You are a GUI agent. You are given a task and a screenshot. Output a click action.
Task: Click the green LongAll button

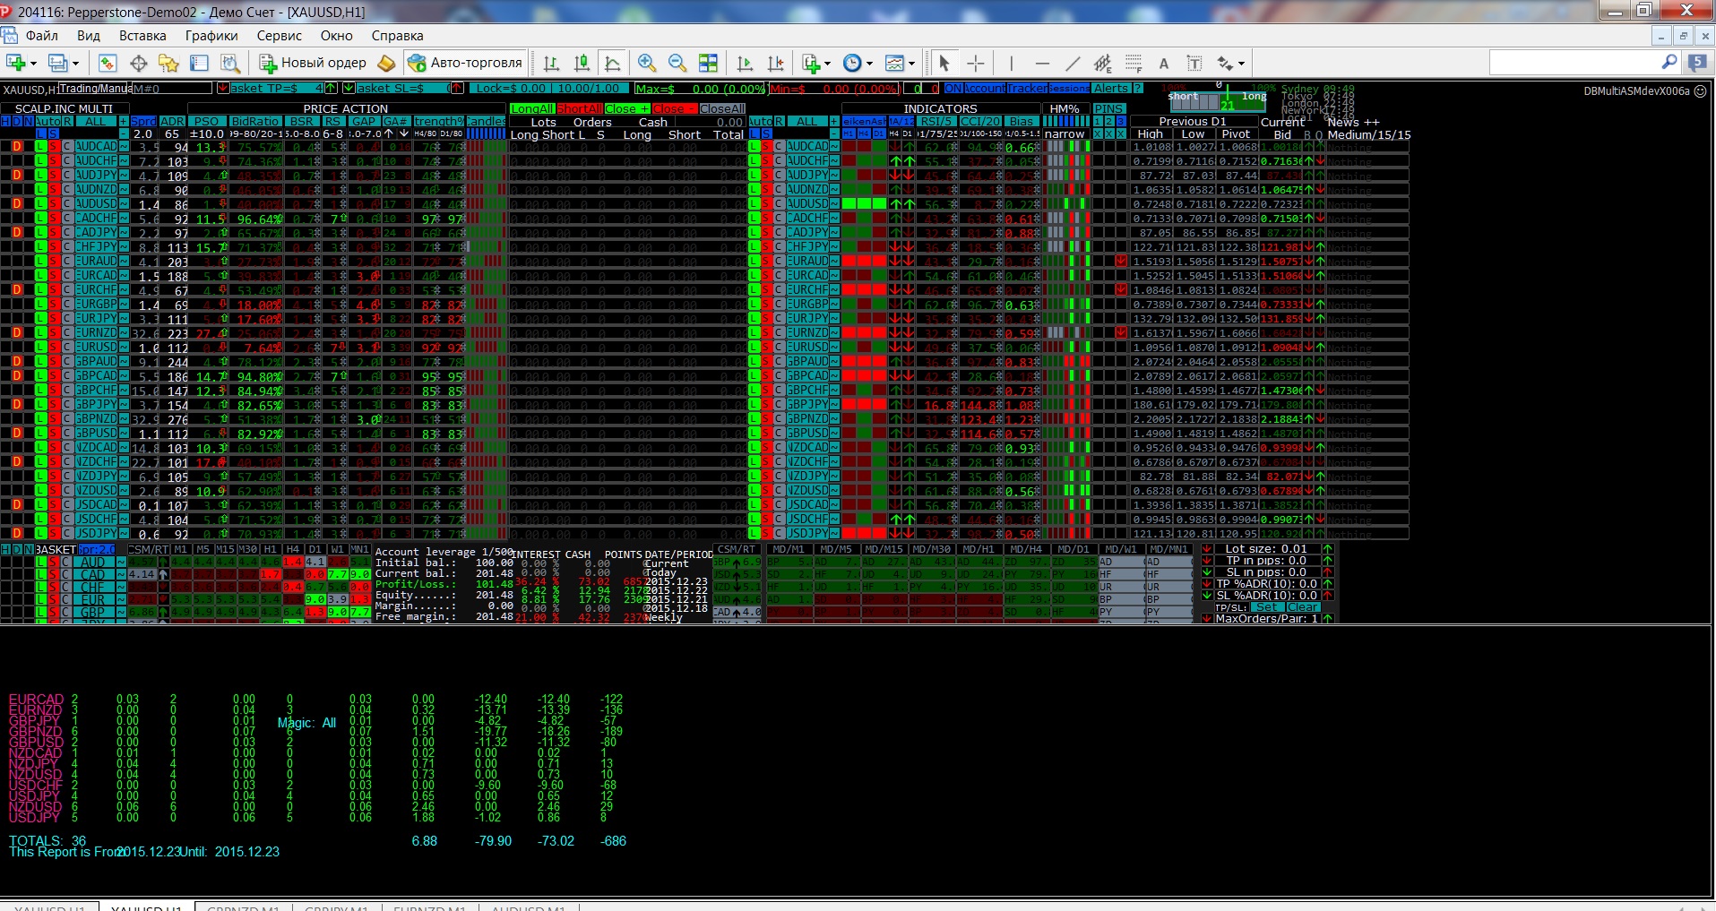tap(531, 108)
